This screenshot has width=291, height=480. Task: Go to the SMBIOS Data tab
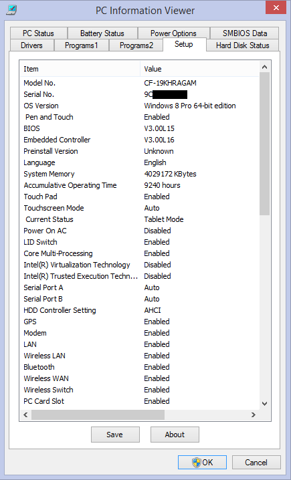pyautogui.click(x=245, y=33)
